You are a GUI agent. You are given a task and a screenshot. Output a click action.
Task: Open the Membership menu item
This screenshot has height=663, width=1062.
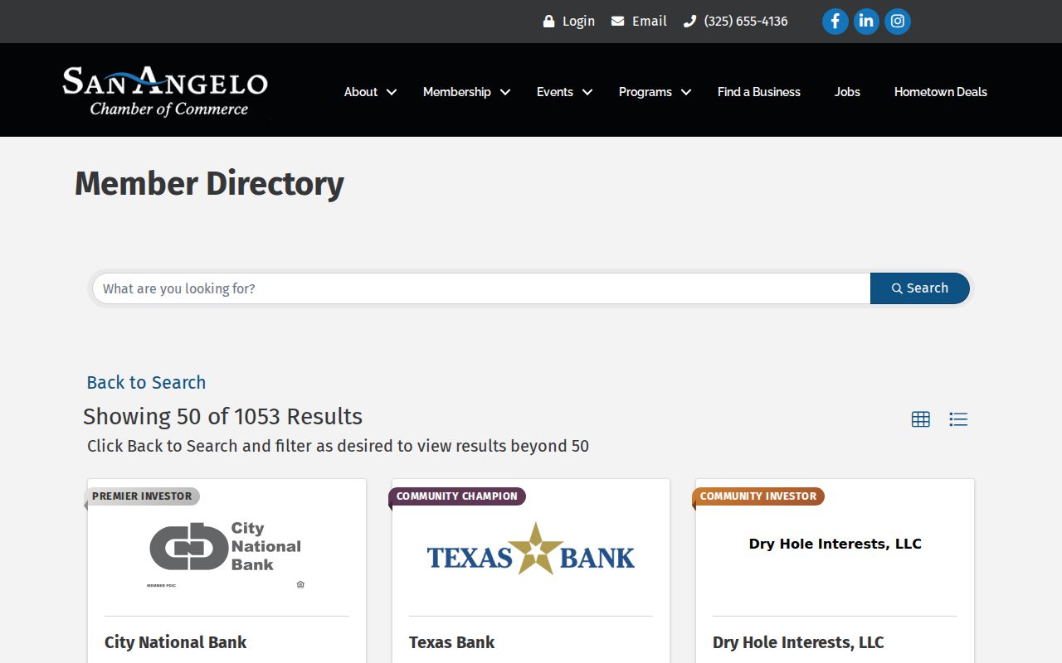[457, 92]
